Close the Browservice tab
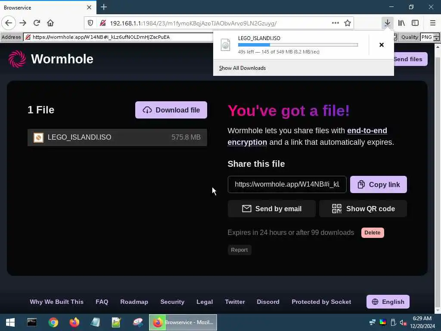441x331 pixels. 89,7
